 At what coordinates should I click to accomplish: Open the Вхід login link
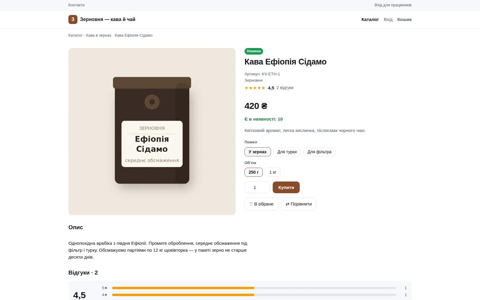pyautogui.click(x=388, y=19)
